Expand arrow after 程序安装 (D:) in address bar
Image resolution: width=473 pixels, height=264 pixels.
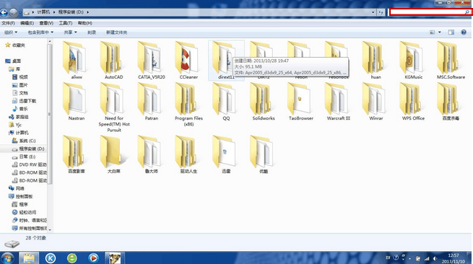(88, 12)
